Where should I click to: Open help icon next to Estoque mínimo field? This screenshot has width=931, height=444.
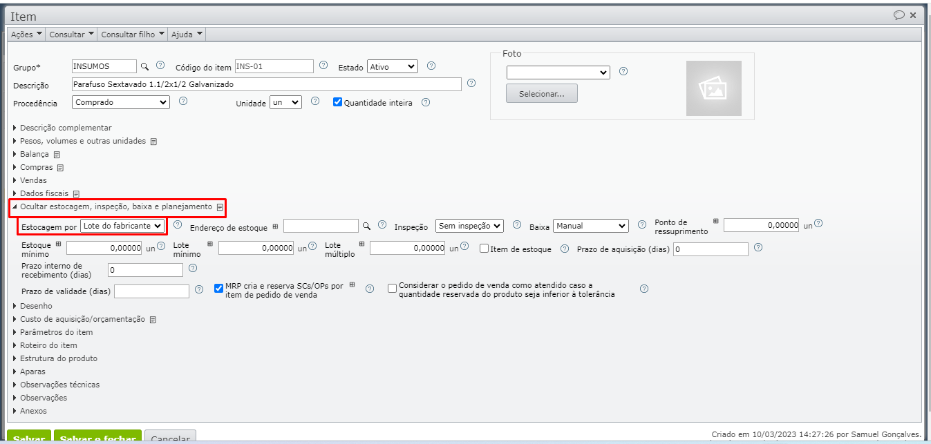pos(161,246)
